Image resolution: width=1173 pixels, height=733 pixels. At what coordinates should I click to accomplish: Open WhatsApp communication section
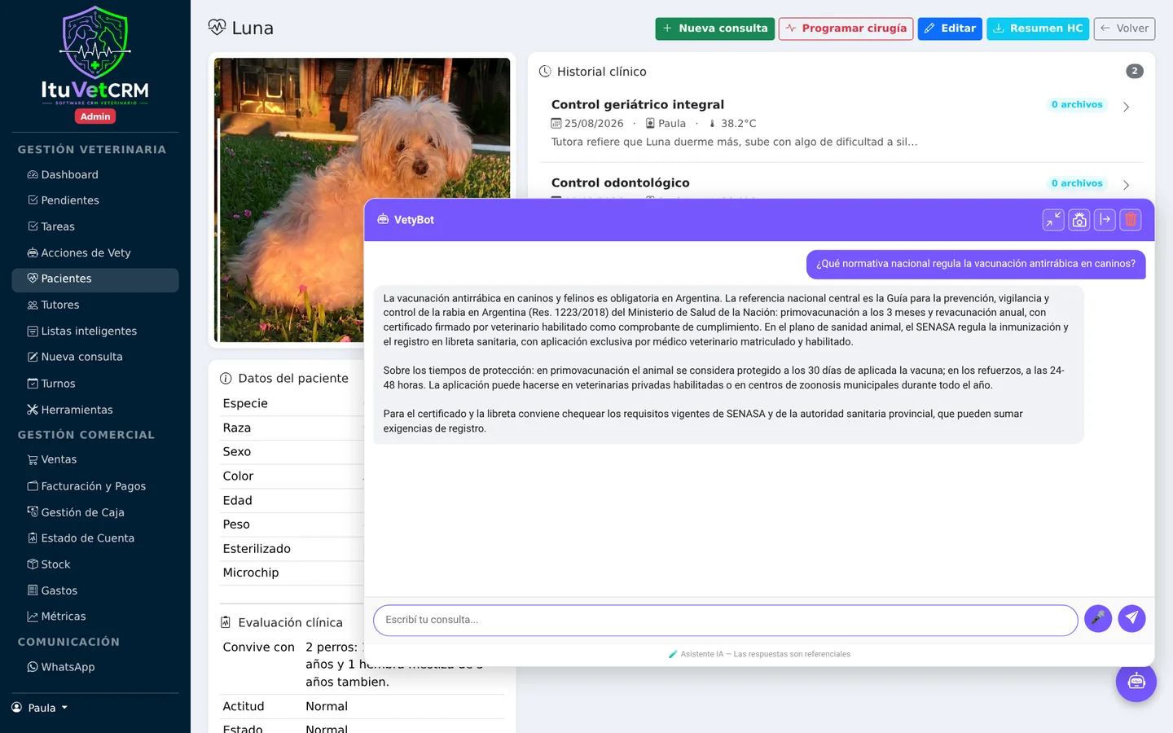(95, 667)
